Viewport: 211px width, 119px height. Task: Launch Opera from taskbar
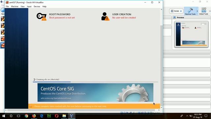click(x=57, y=116)
